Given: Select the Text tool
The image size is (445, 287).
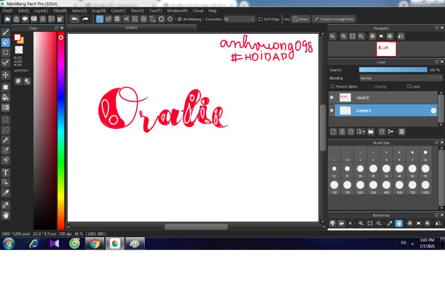Looking at the screenshot, I should 5,172.
